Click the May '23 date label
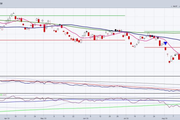The width and height of the screenshot is (180, 120). [43, 118]
